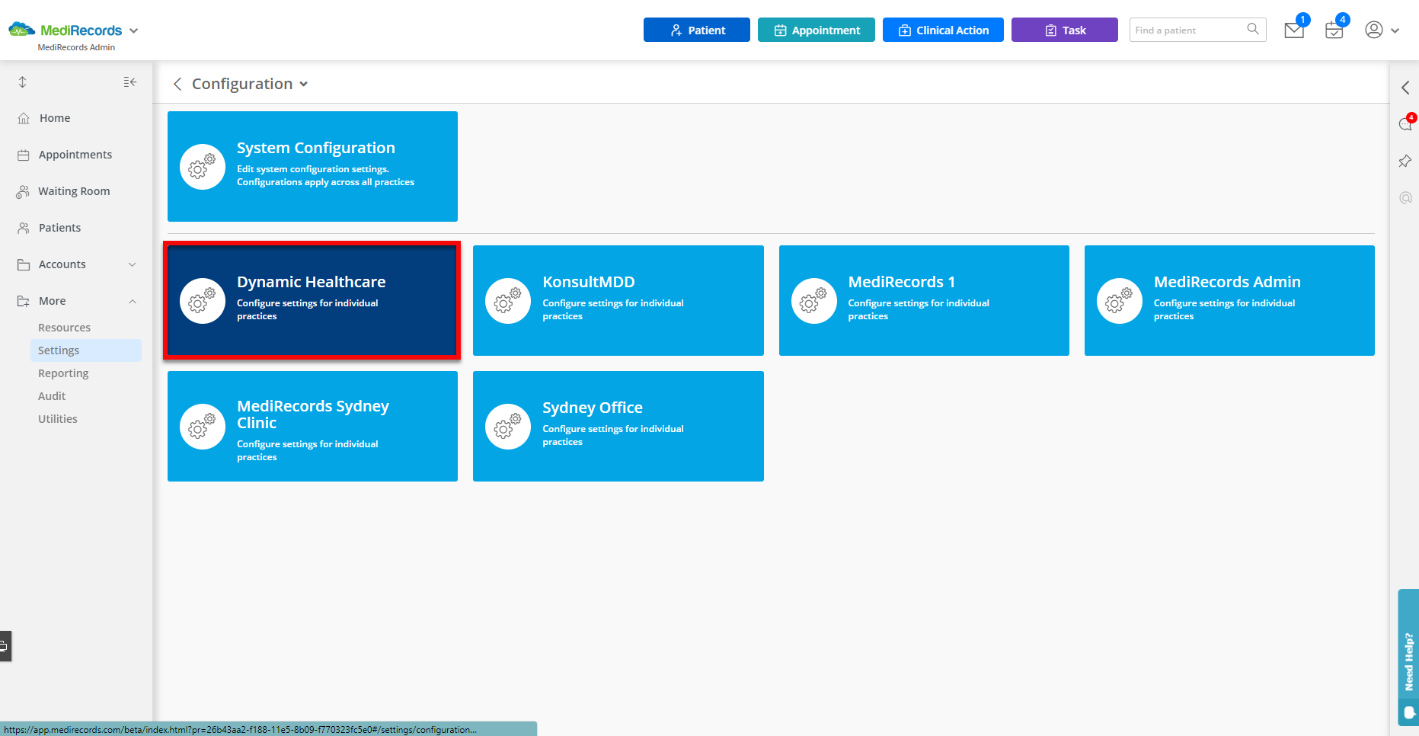Open Sydney Office practice settings

[x=618, y=426]
